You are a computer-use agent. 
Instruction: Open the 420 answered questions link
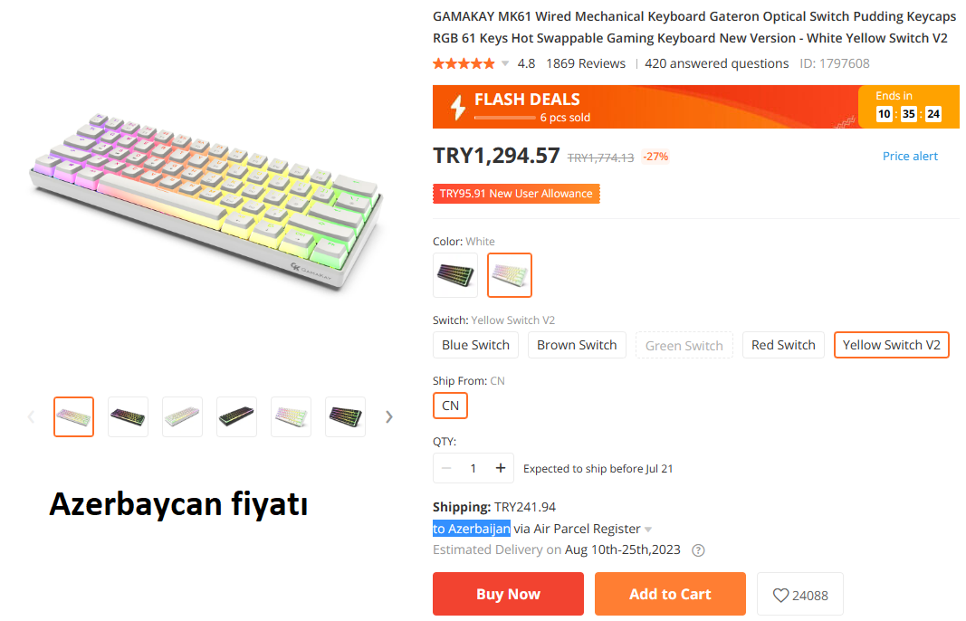coord(716,63)
